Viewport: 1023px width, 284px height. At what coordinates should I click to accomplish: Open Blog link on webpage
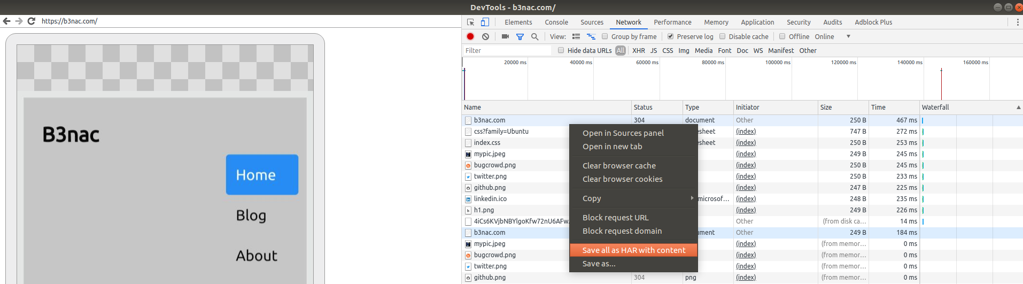(251, 215)
